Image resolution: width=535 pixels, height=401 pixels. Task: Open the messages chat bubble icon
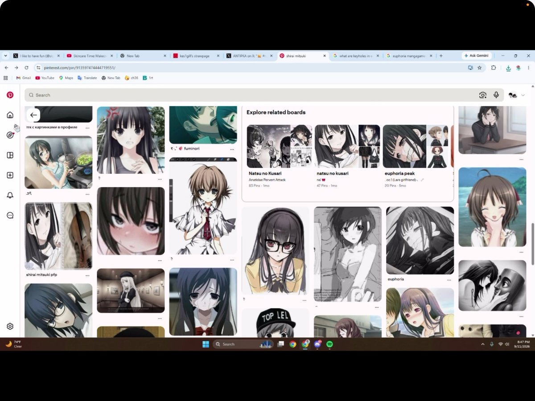coord(10,215)
